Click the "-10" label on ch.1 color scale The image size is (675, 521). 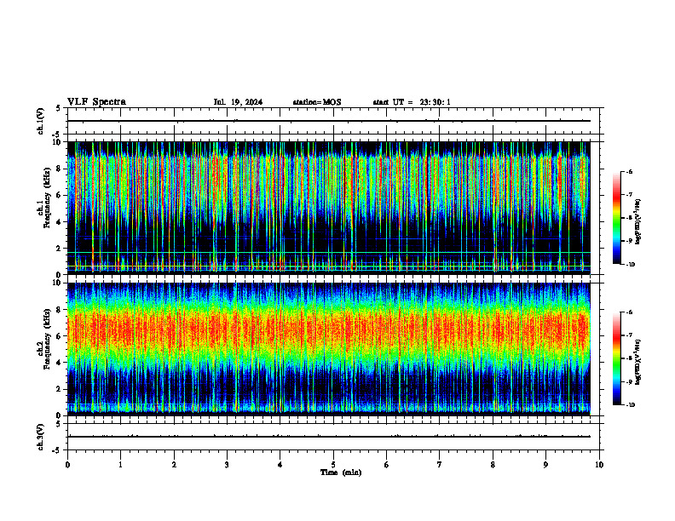tap(630, 265)
